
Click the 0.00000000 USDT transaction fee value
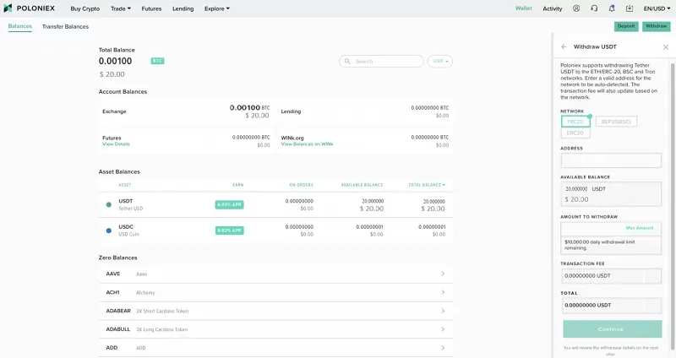coord(587,276)
